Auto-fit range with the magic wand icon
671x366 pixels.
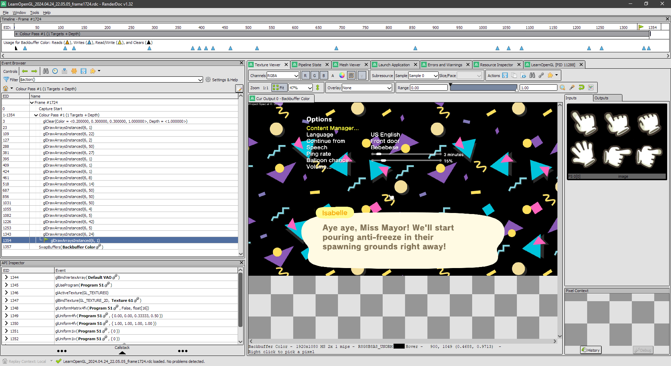click(572, 87)
